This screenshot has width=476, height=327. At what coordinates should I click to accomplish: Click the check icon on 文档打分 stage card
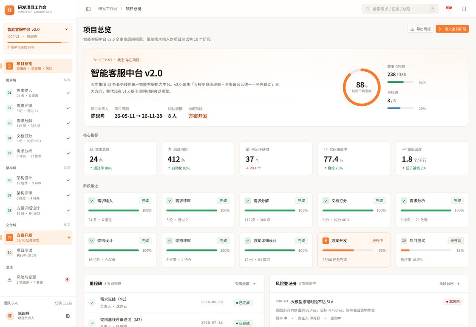(326, 200)
